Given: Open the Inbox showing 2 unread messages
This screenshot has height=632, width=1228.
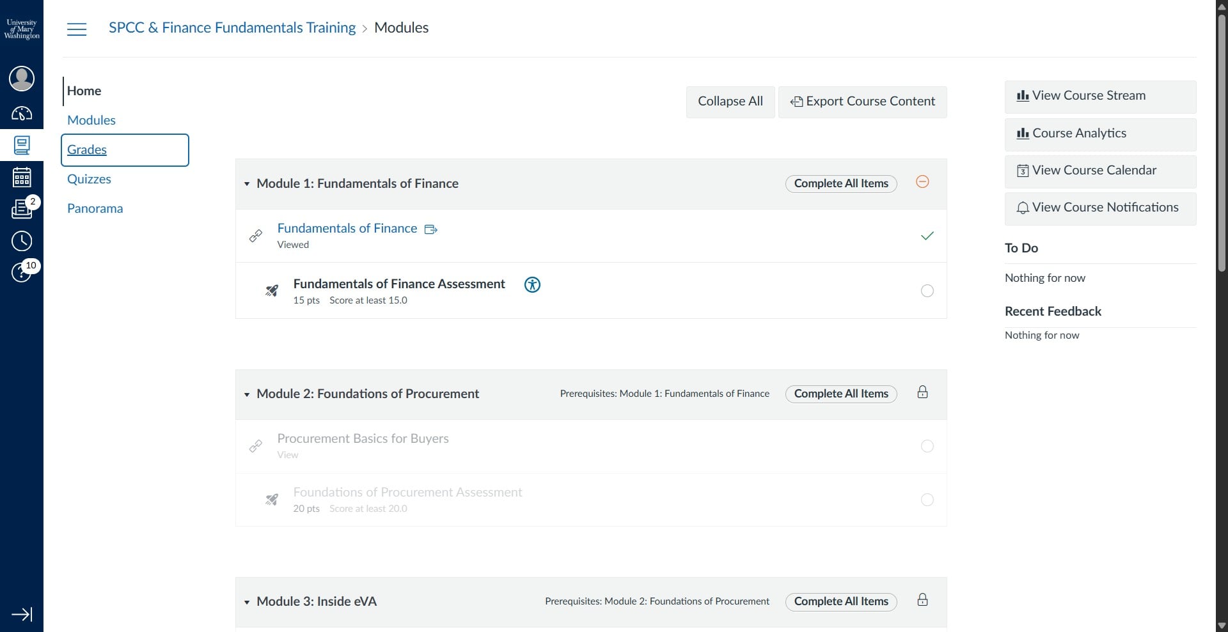Looking at the screenshot, I should 22,210.
